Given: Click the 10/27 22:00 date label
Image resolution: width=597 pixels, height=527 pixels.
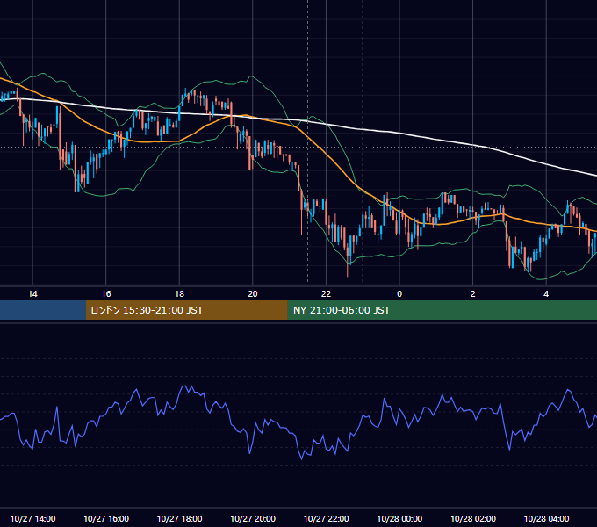Looking at the screenshot, I should pyautogui.click(x=326, y=518).
